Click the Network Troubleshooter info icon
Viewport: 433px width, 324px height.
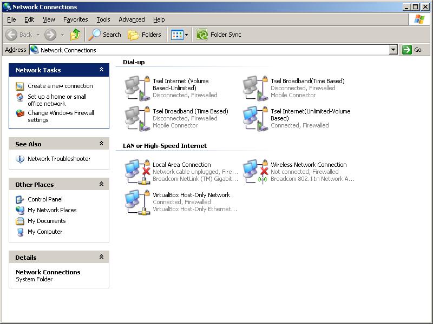click(20, 159)
